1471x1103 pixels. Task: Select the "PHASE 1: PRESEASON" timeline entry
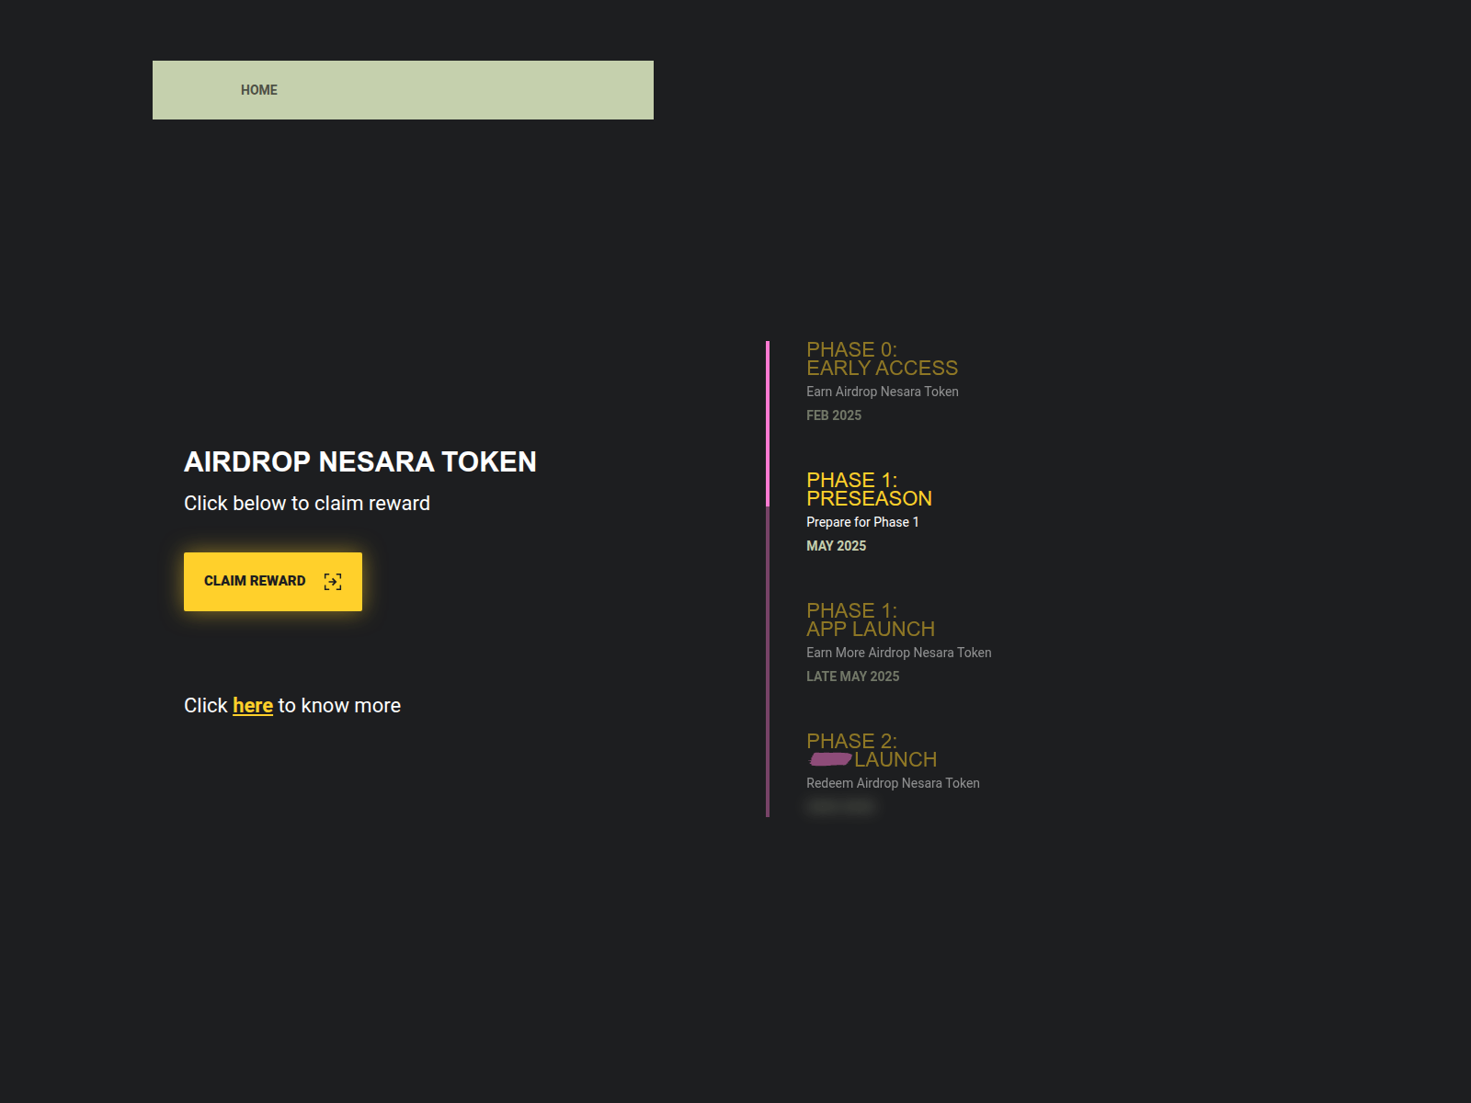(869, 489)
